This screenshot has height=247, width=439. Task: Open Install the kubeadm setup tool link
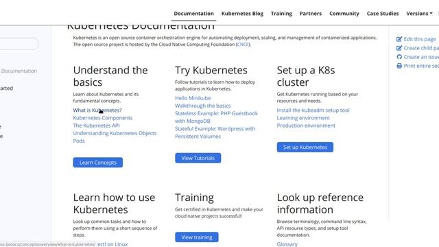pos(313,110)
